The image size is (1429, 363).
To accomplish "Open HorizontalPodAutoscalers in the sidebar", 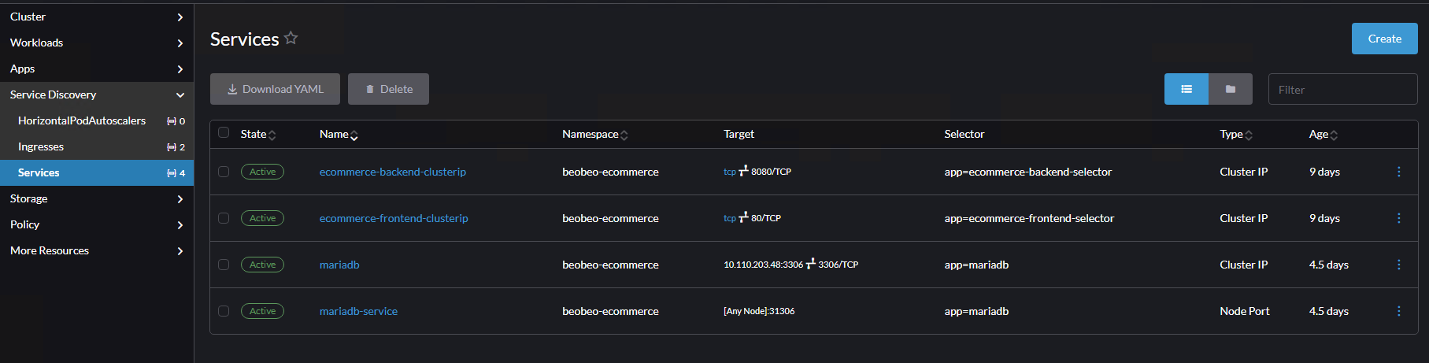I will (x=82, y=120).
